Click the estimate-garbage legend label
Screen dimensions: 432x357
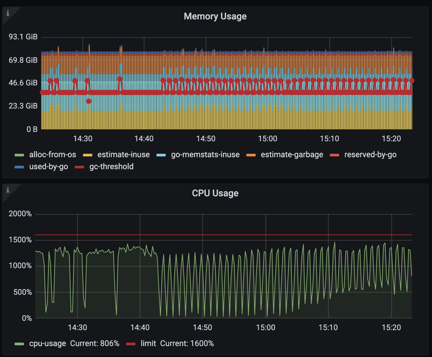(292, 155)
